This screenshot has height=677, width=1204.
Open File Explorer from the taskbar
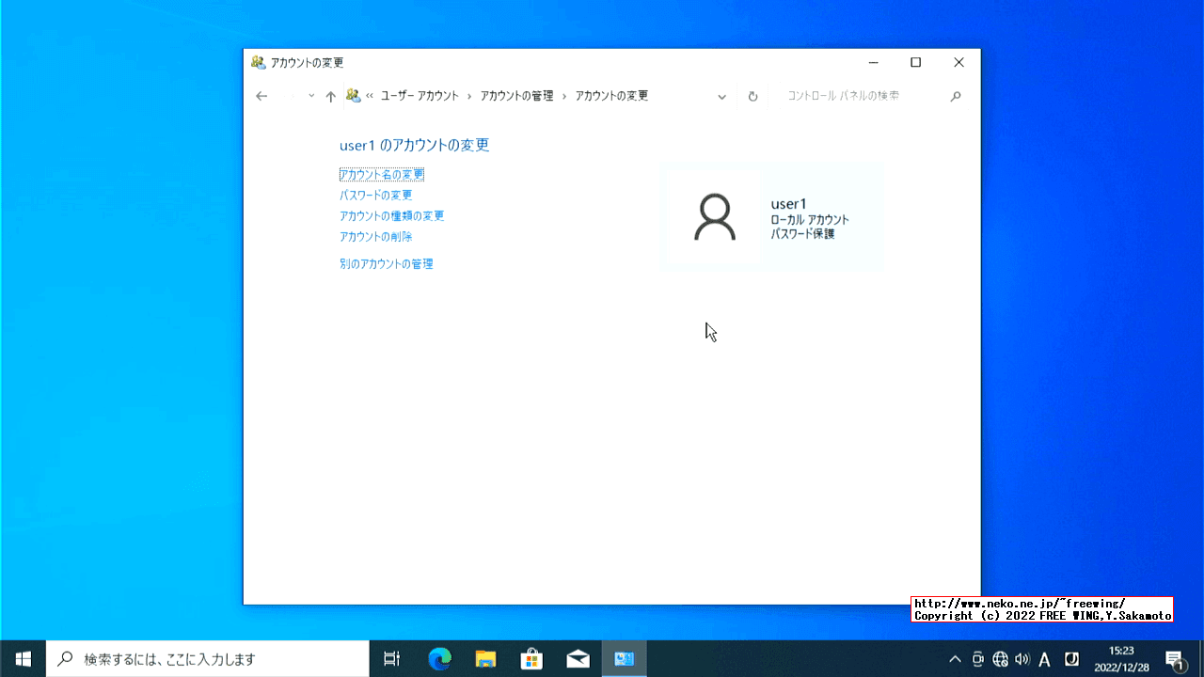click(x=485, y=659)
